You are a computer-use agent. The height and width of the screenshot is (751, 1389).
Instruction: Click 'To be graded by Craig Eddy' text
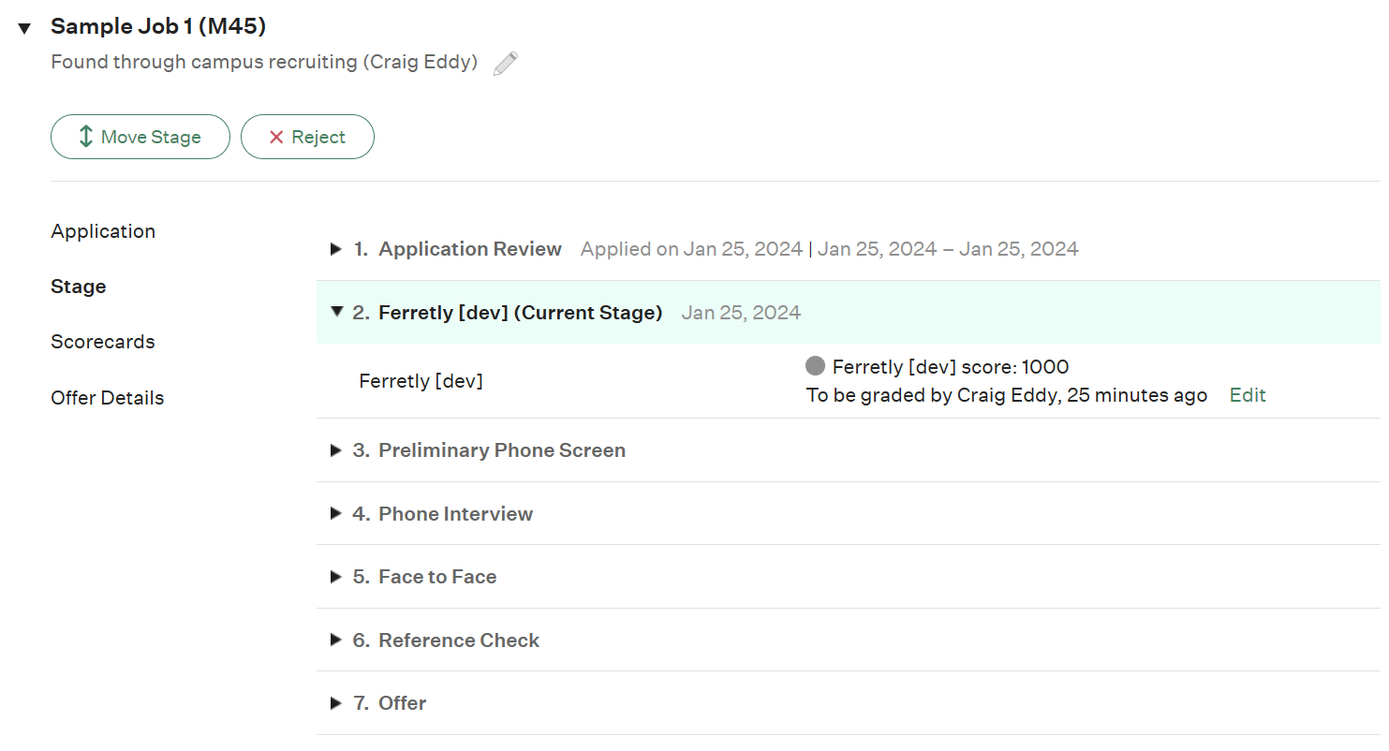[933, 395]
